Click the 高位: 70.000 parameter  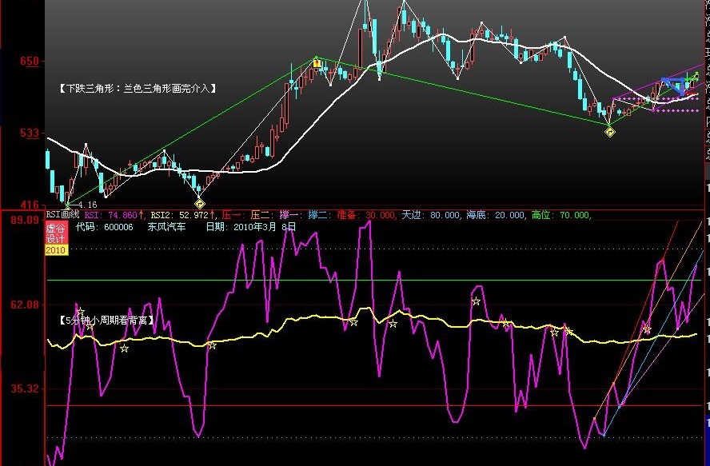coord(561,215)
